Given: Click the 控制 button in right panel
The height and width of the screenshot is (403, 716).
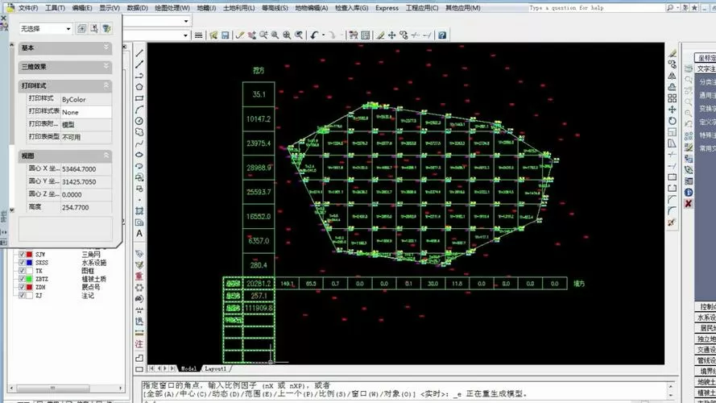Looking at the screenshot, I should tap(706, 306).
